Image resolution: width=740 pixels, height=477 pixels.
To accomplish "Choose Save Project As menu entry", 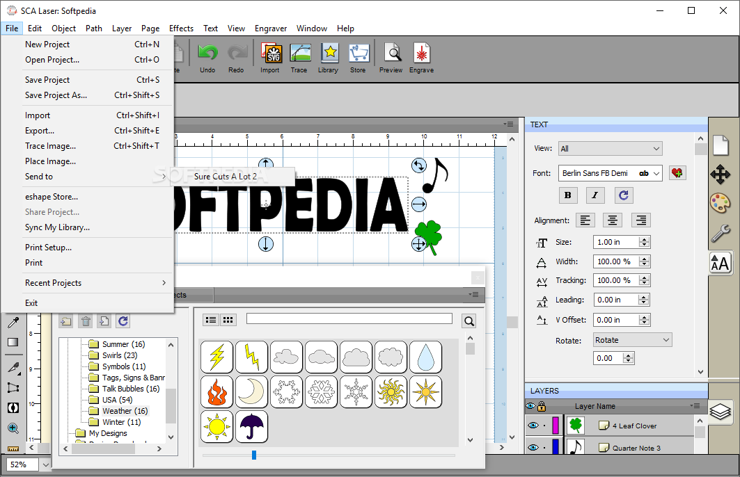I will 88,95.
